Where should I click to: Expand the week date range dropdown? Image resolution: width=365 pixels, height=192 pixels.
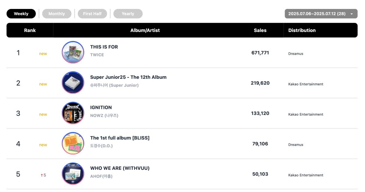pos(321,14)
